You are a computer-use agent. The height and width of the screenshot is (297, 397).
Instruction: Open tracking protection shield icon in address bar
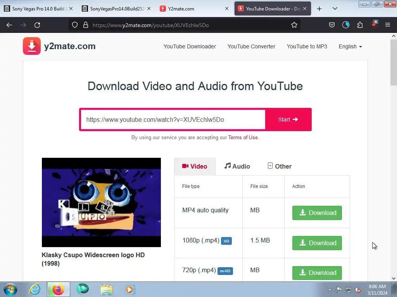(75, 25)
